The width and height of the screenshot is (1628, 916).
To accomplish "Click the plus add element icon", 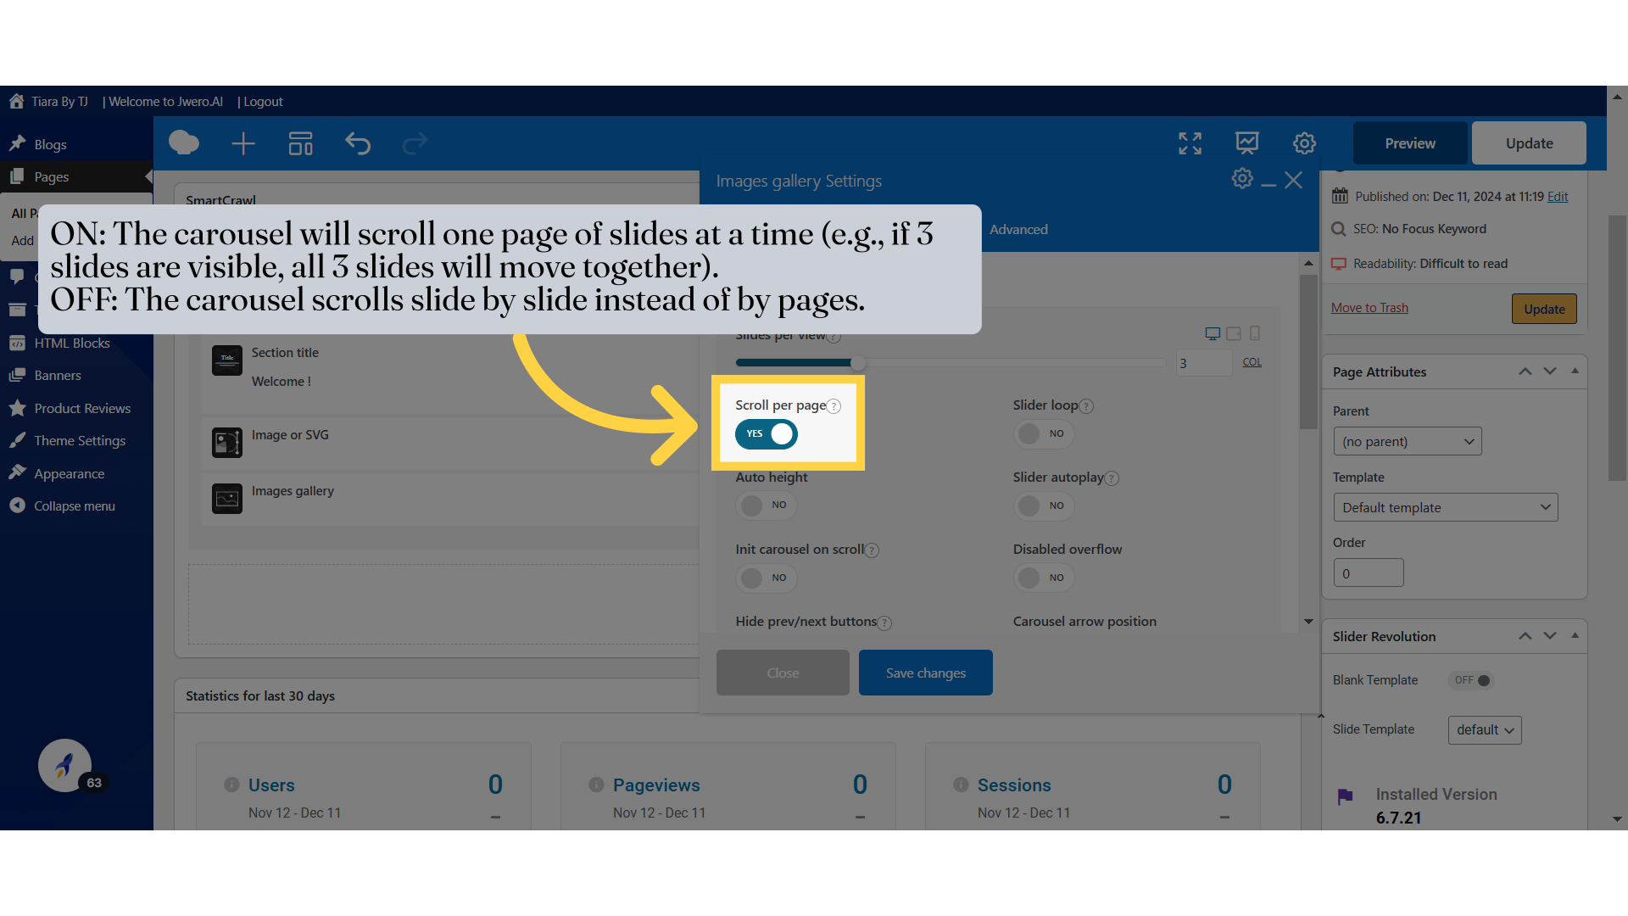I will (243, 143).
